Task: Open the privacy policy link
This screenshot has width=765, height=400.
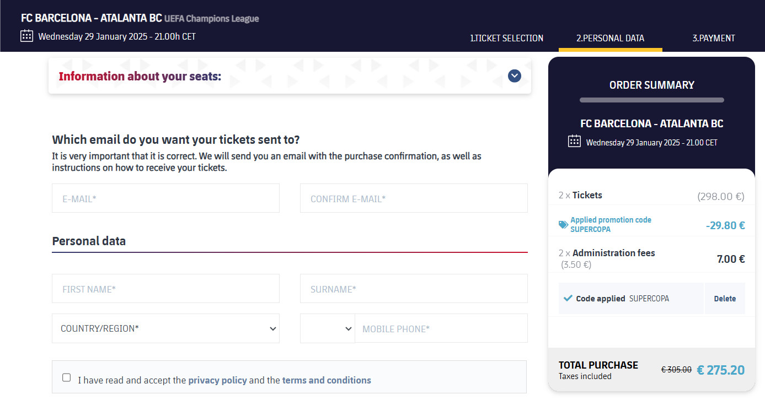Action: pos(217,380)
